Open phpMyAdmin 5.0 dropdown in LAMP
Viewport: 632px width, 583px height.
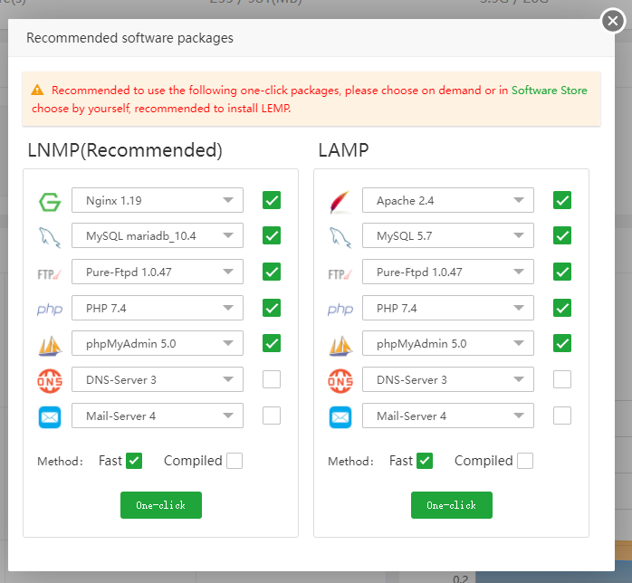448,343
